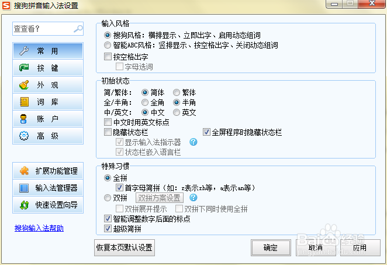Click 双拼方案设置 button
Screen dimensions: 387x265
pos(160,198)
